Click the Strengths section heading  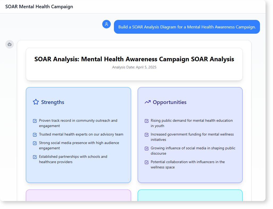pos(53,102)
